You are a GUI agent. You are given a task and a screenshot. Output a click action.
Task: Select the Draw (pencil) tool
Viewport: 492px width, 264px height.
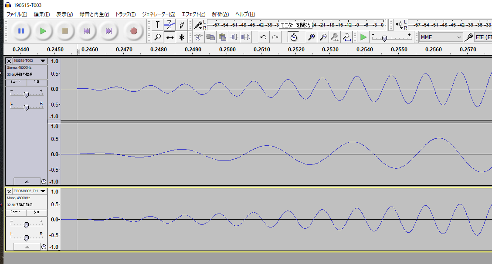(182, 25)
